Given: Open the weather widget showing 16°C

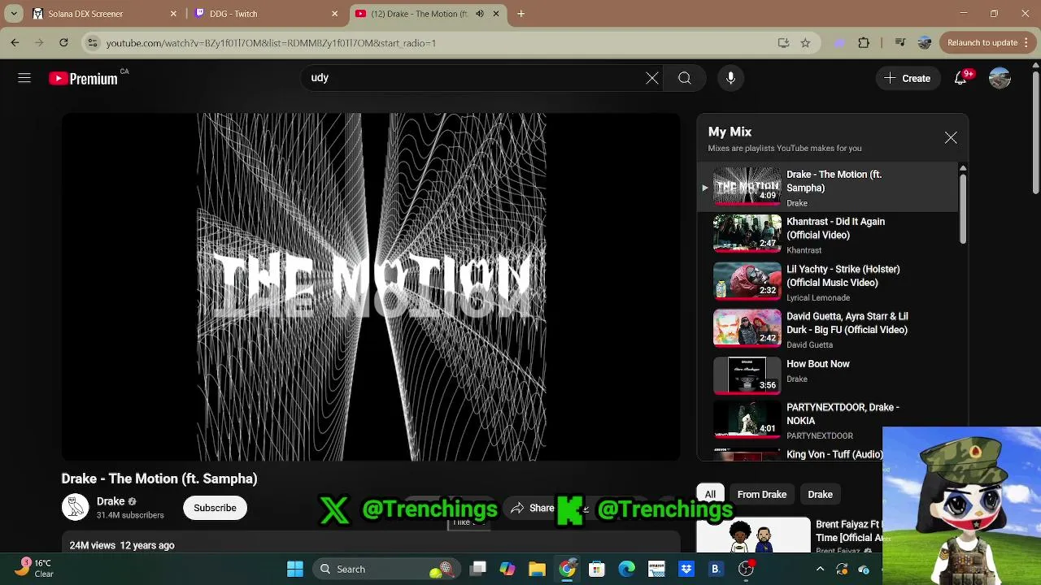Looking at the screenshot, I should pos(34,568).
